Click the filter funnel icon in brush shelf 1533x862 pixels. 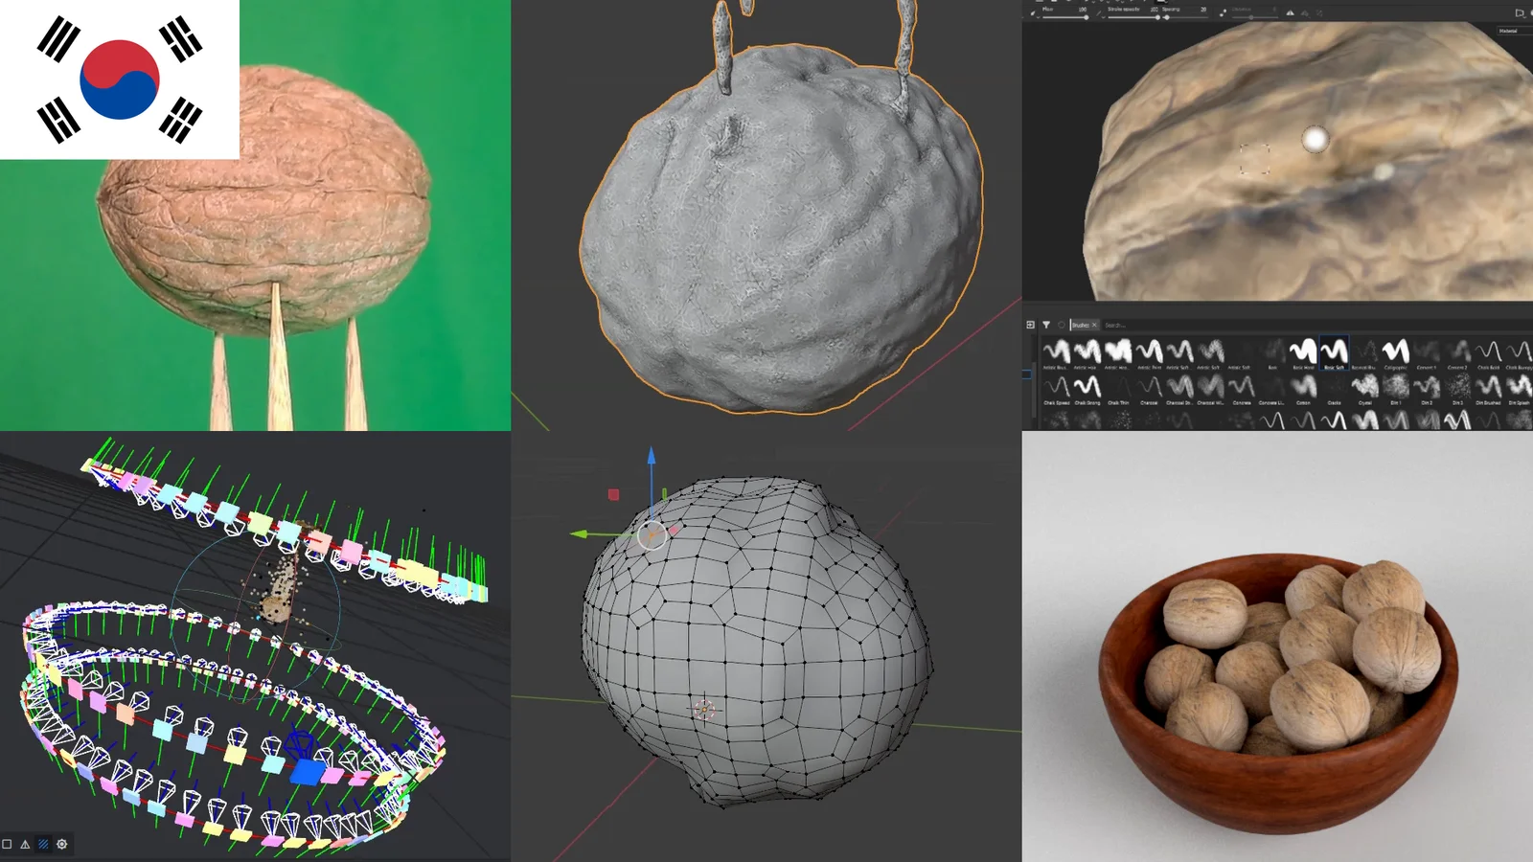(x=1046, y=325)
